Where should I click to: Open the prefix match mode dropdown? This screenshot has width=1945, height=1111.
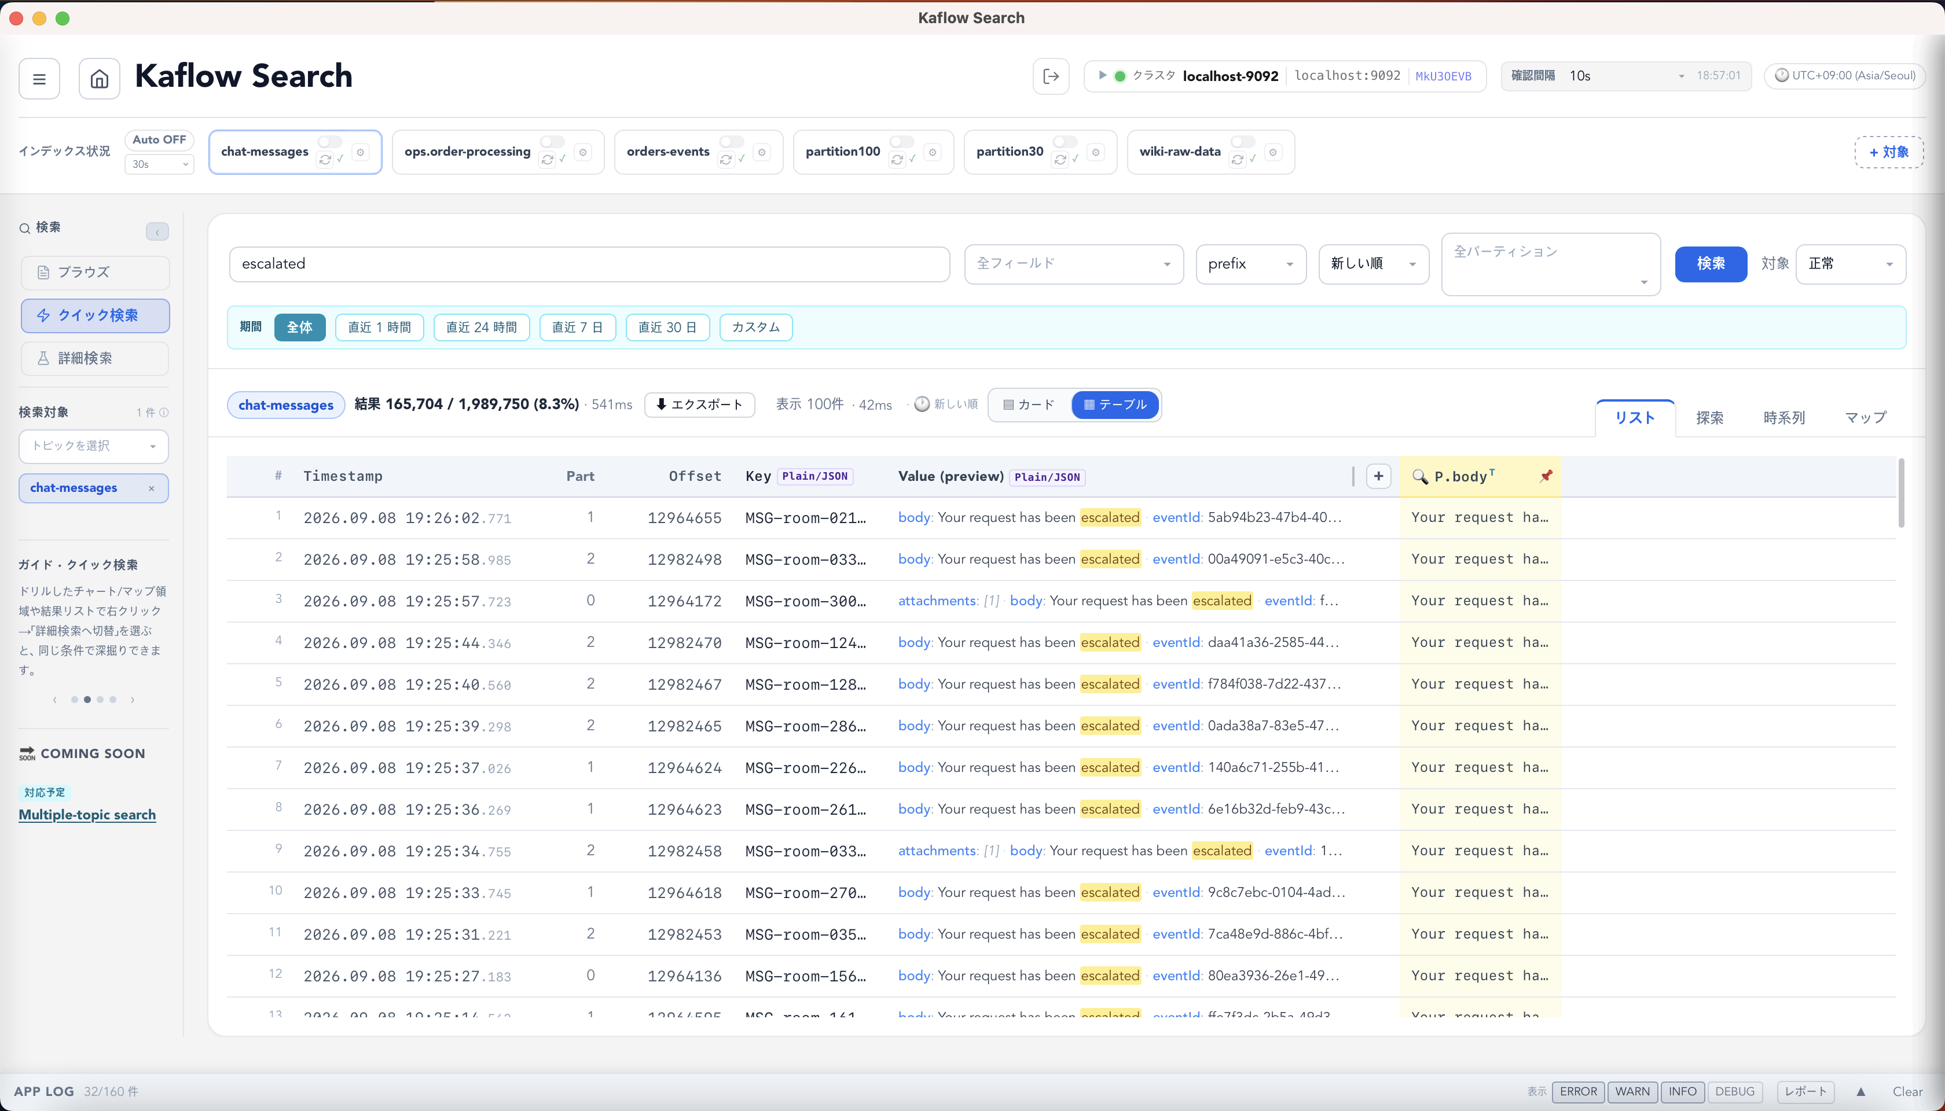tap(1251, 264)
